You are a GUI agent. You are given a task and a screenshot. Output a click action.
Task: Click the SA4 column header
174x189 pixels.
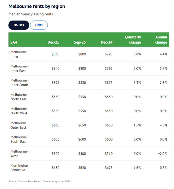tap(14, 42)
